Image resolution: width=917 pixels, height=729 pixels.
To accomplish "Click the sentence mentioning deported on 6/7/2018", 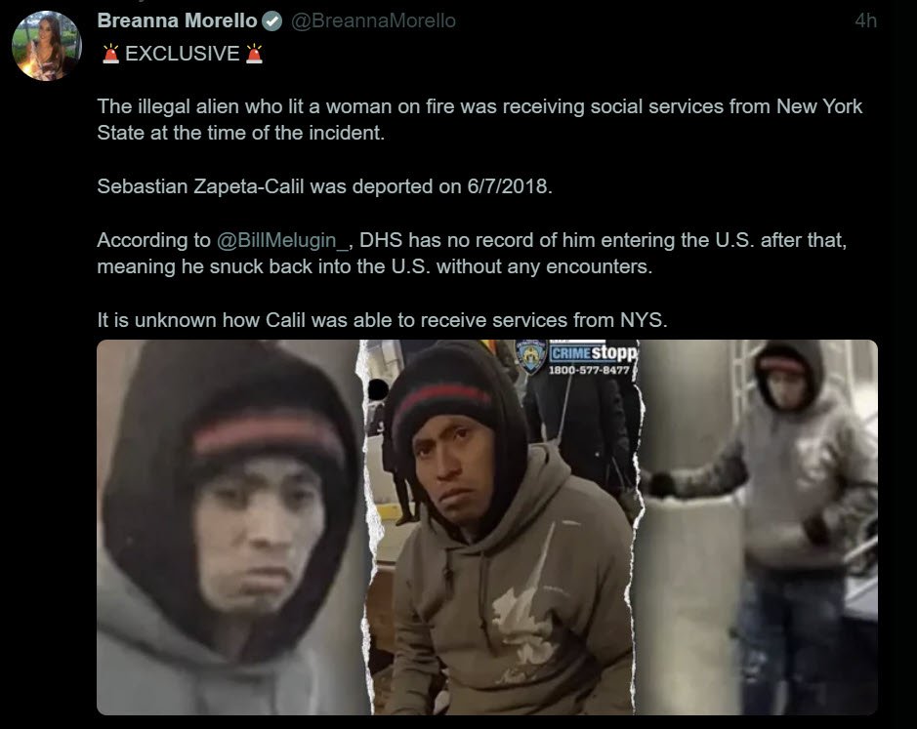I will [x=324, y=186].
